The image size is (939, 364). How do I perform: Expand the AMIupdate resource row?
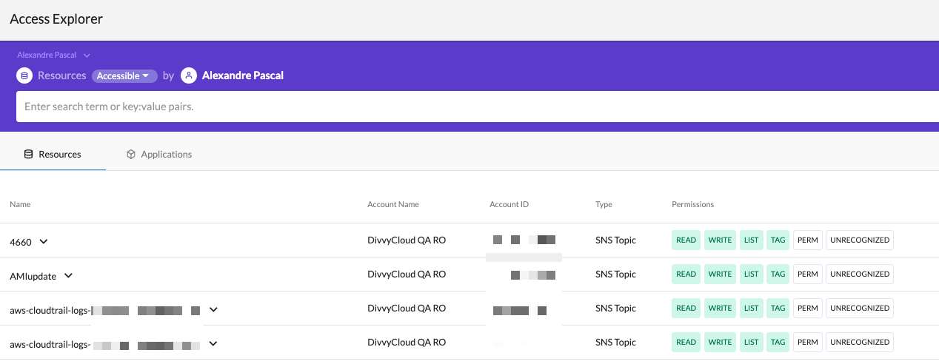[x=68, y=275]
